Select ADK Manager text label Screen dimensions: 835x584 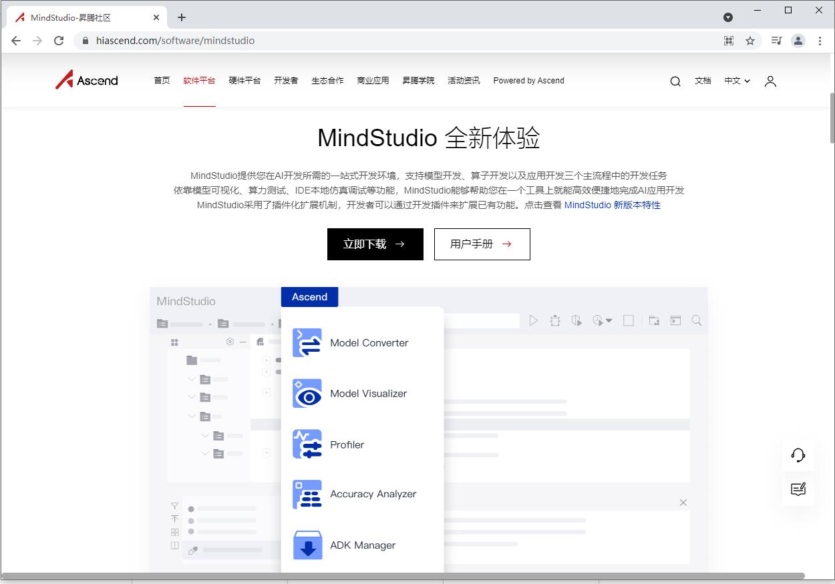coord(363,545)
